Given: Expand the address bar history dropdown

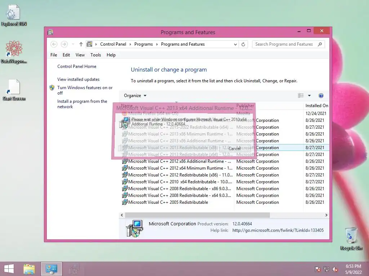Looking at the screenshot, I should click(x=235, y=44).
